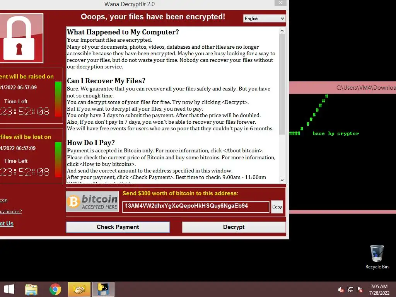Click the message box vertical scrollbar thumb
The image size is (396, 297).
(282, 84)
